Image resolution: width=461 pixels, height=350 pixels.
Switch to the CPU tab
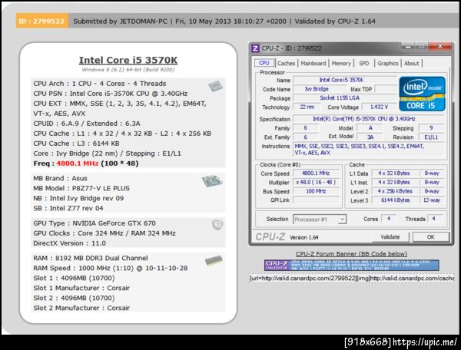pyautogui.click(x=264, y=63)
